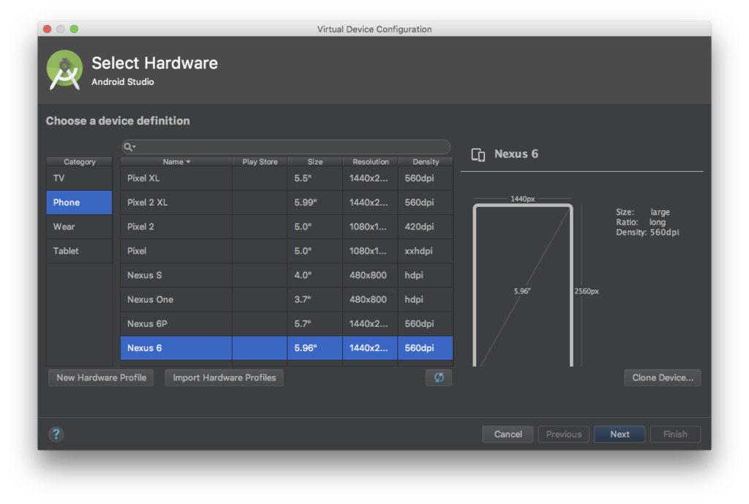This screenshot has height=504, width=749.
Task: Click the Density column header
Action: point(426,162)
